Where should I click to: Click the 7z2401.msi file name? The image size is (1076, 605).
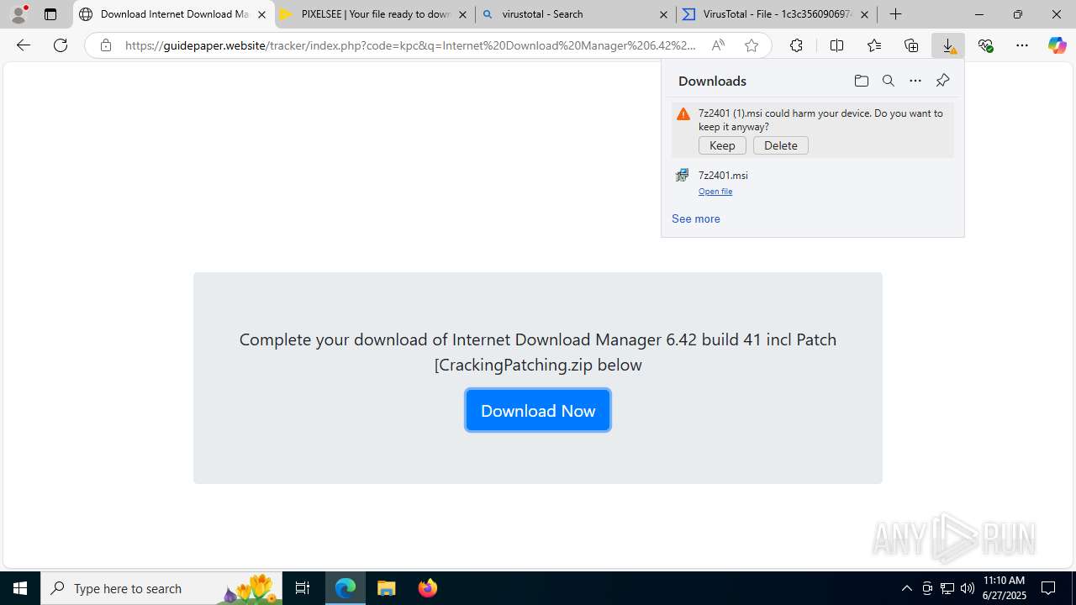coord(723,176)
